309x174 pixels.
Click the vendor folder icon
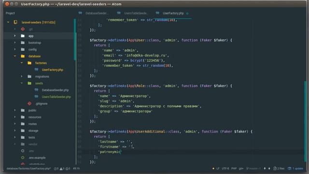point(23,144)
